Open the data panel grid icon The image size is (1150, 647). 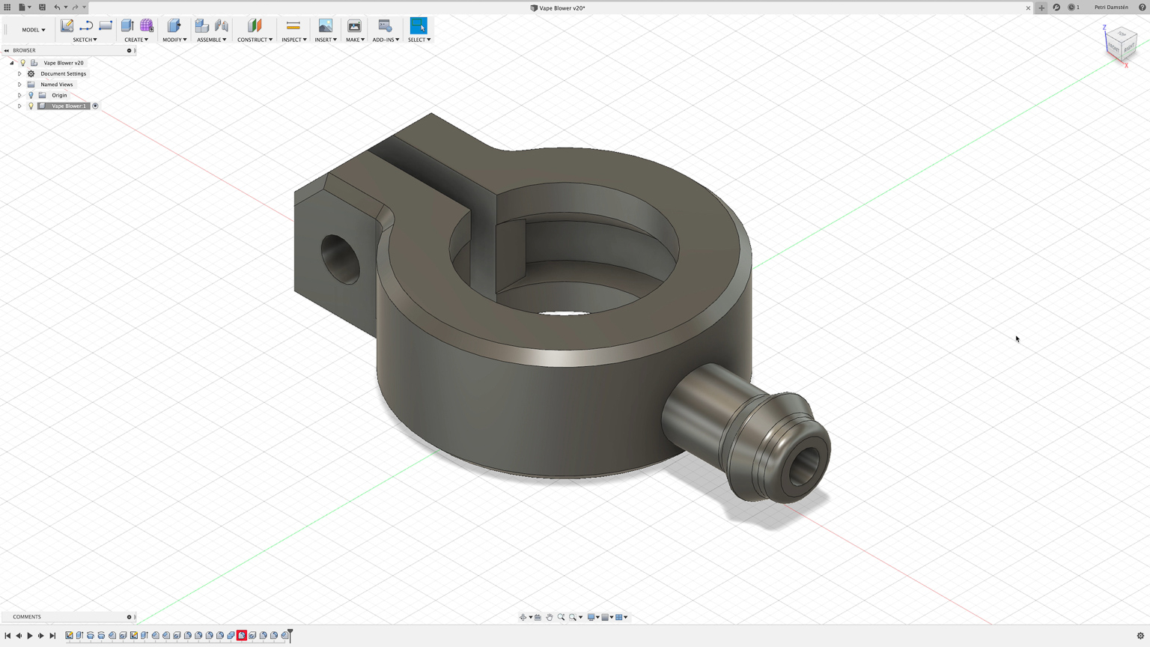7,7
